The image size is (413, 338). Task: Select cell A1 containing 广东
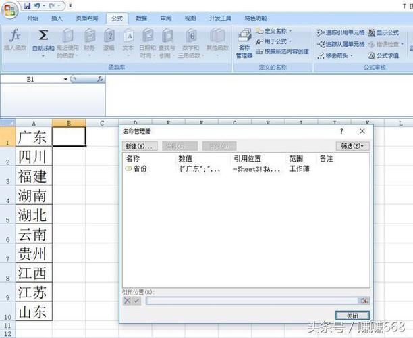click(x=34, y=137)
